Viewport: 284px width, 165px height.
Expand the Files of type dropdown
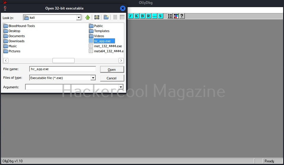93,78
